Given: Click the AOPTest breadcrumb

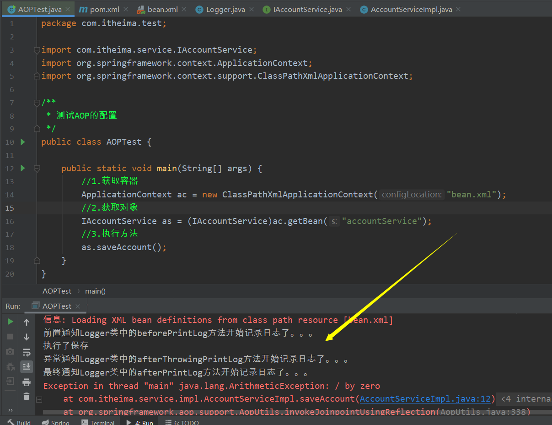Looking at the screenshot, I should click(x=57, y=291).
